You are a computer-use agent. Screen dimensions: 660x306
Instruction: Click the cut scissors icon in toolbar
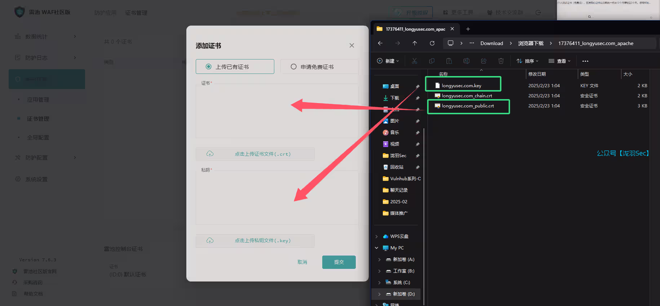tap(415, 61)
